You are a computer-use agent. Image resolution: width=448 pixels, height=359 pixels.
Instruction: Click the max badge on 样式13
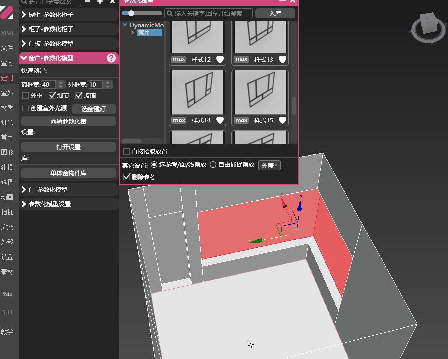241,59
